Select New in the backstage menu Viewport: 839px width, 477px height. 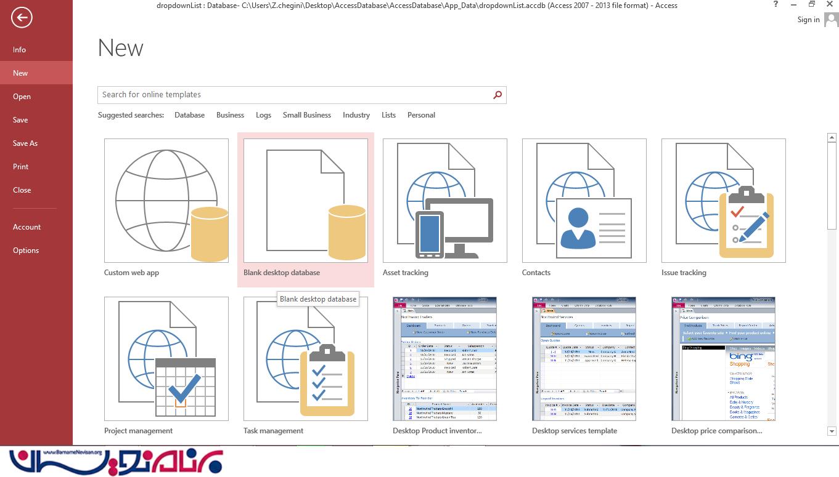36,73
